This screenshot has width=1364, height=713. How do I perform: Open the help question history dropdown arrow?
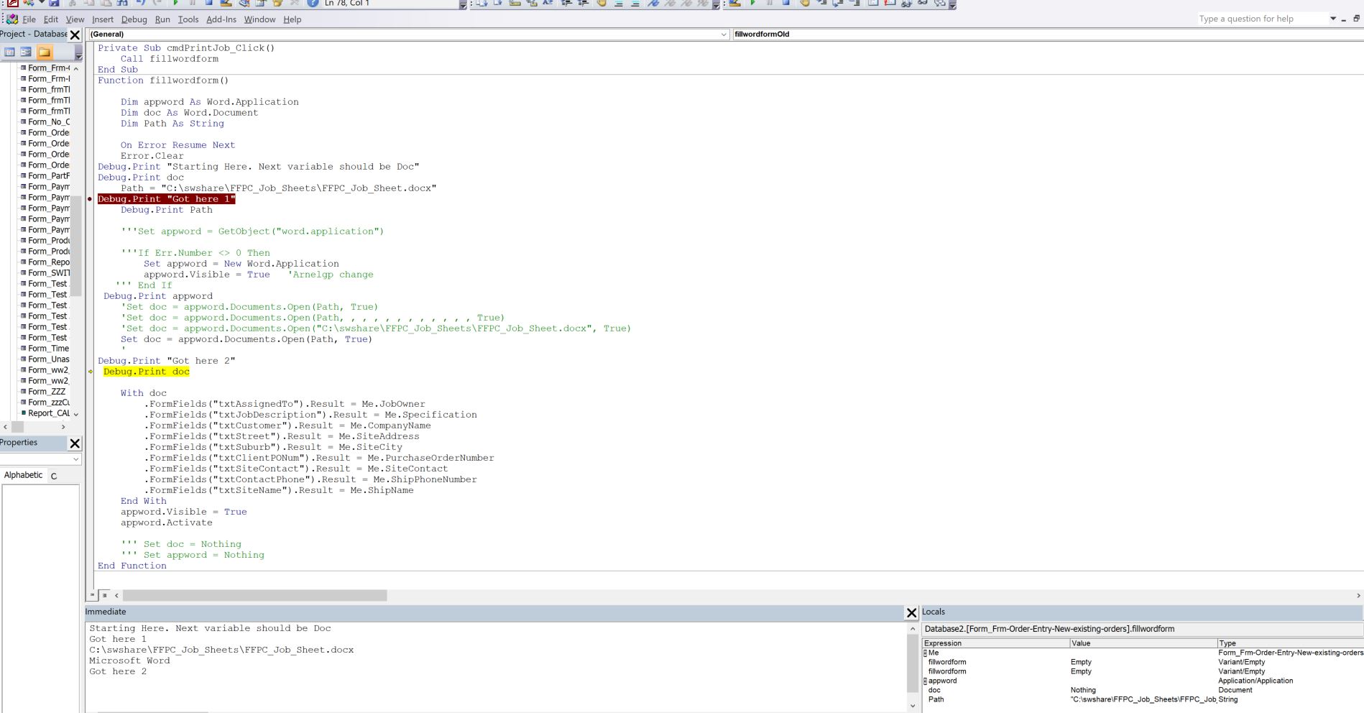click(1332, 19)
